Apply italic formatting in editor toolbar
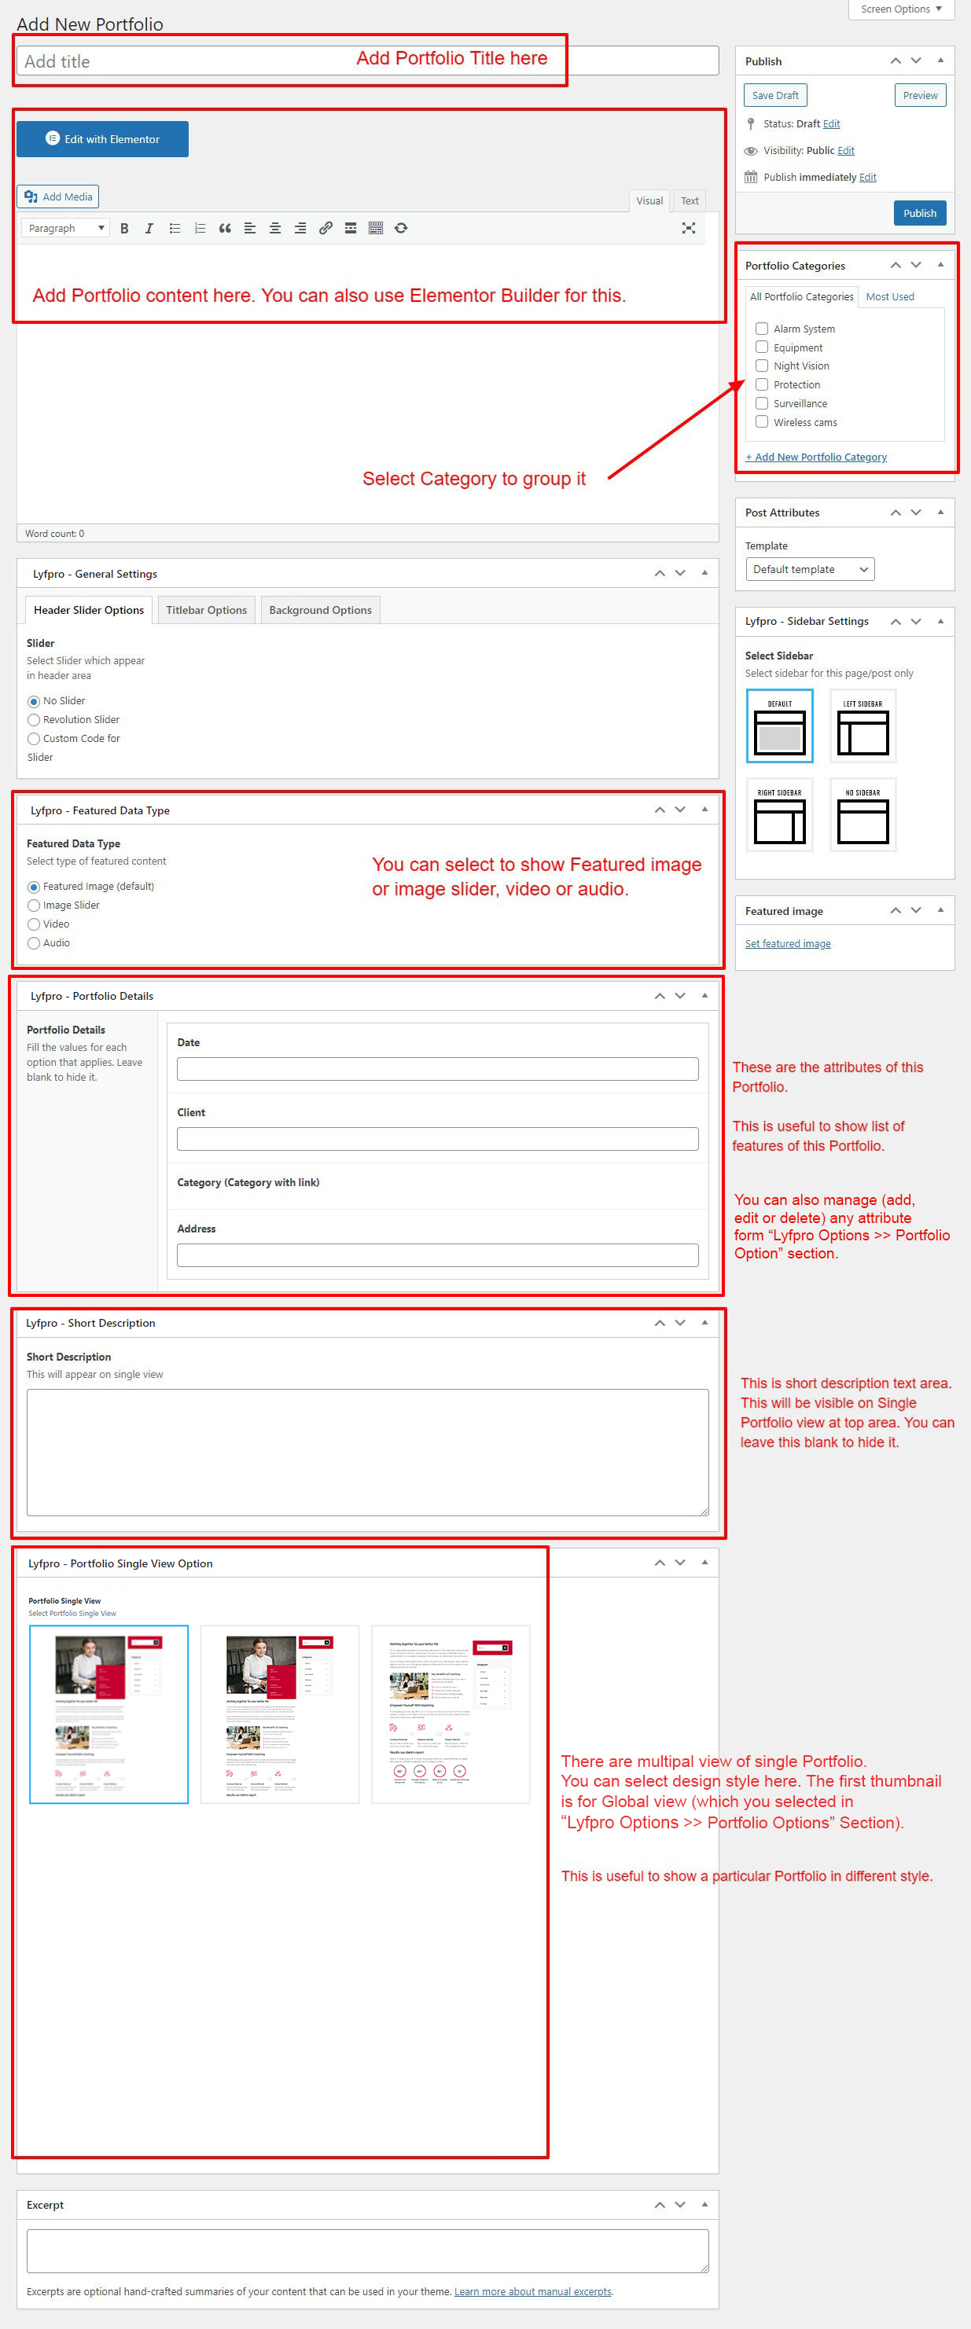This screenshot has width=971, height=2329. pos(149,229)
